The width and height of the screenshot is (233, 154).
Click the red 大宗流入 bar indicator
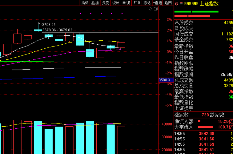(x=206, y=127)
